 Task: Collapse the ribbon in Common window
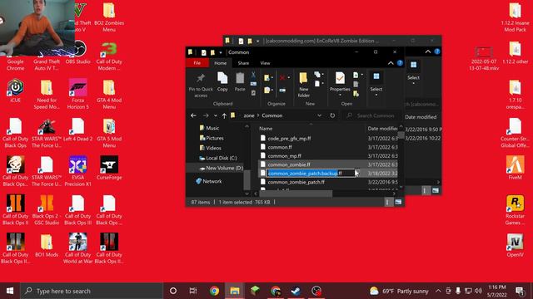(391, 63)
